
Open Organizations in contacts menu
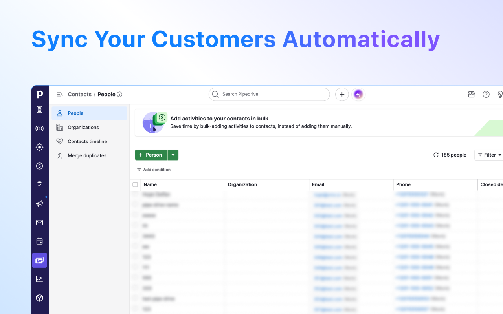pos(90,127)
